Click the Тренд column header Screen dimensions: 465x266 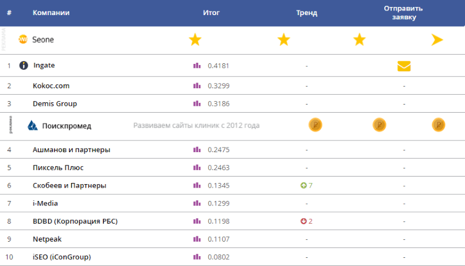point(306,13)
